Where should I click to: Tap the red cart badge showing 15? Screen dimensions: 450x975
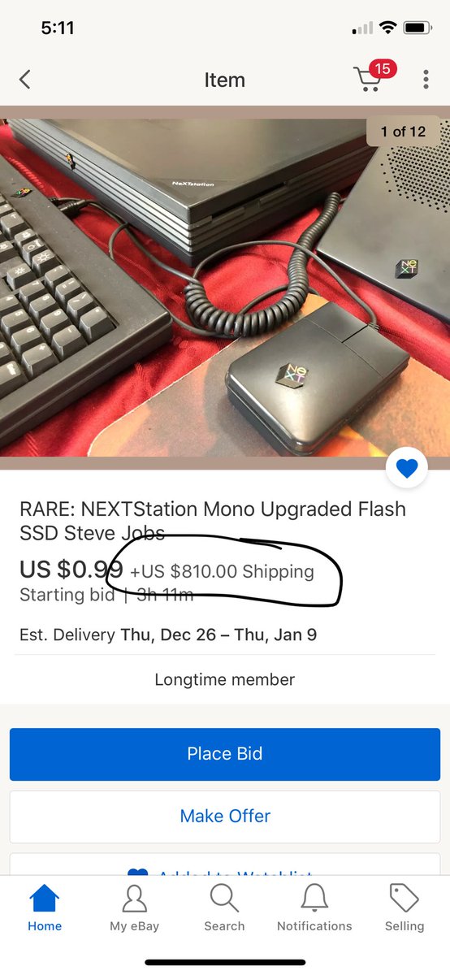point(382,69)
